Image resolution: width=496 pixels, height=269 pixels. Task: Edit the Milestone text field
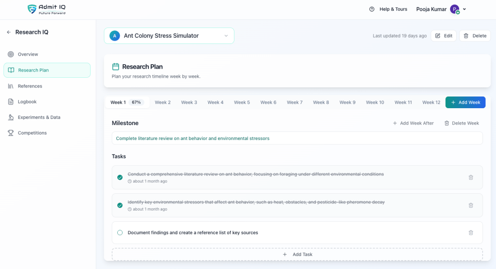297,138
